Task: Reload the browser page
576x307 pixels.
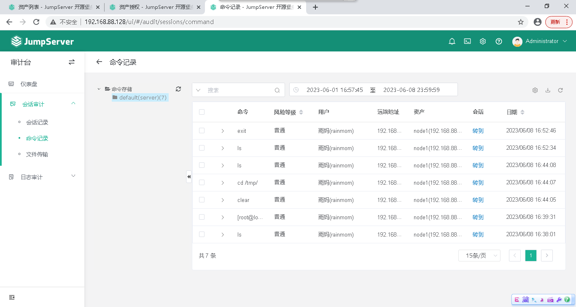Action: (36, 22)
